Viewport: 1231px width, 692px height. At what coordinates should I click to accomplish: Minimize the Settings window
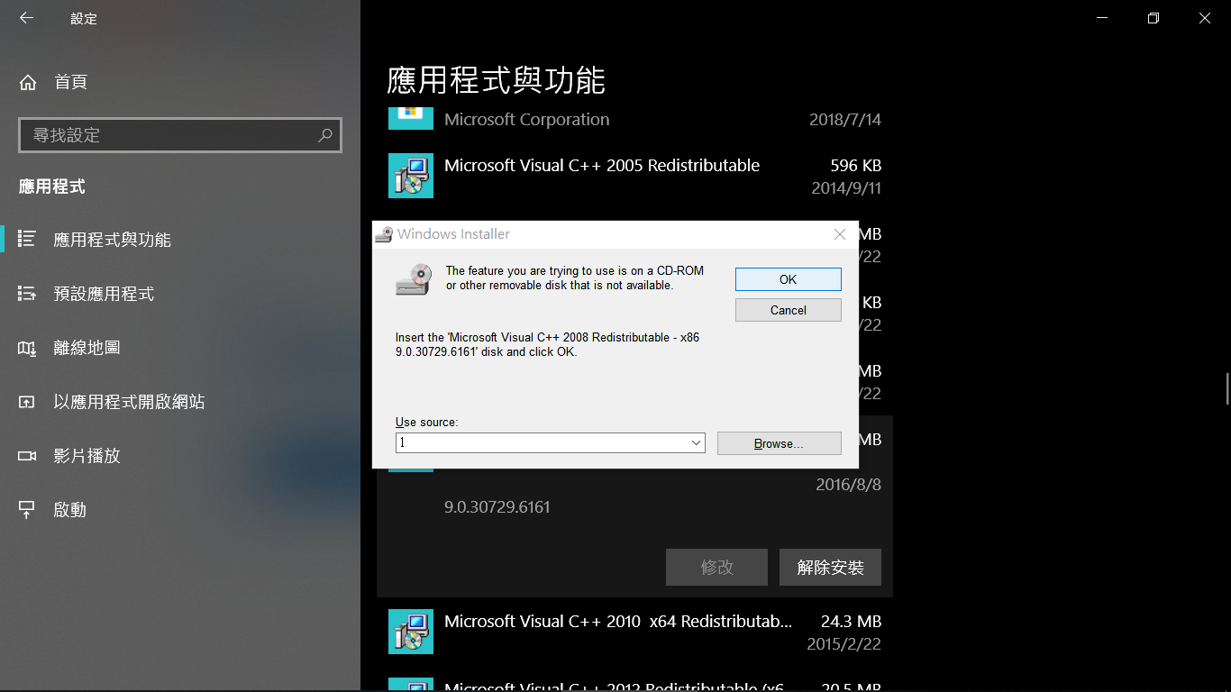tap(1101, 18)
